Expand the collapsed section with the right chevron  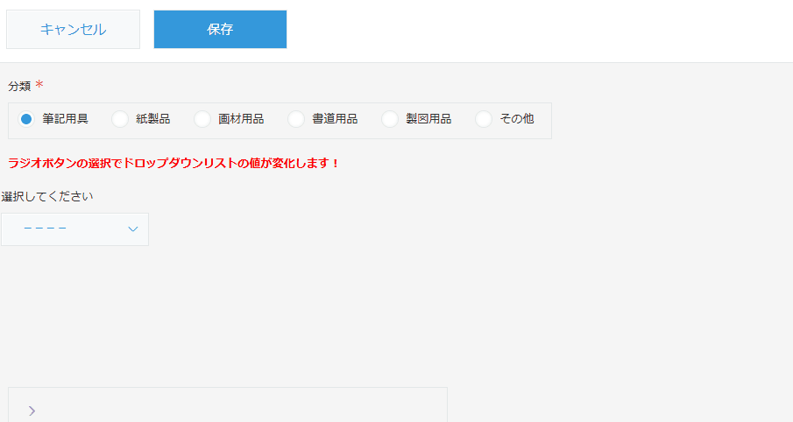32,410
